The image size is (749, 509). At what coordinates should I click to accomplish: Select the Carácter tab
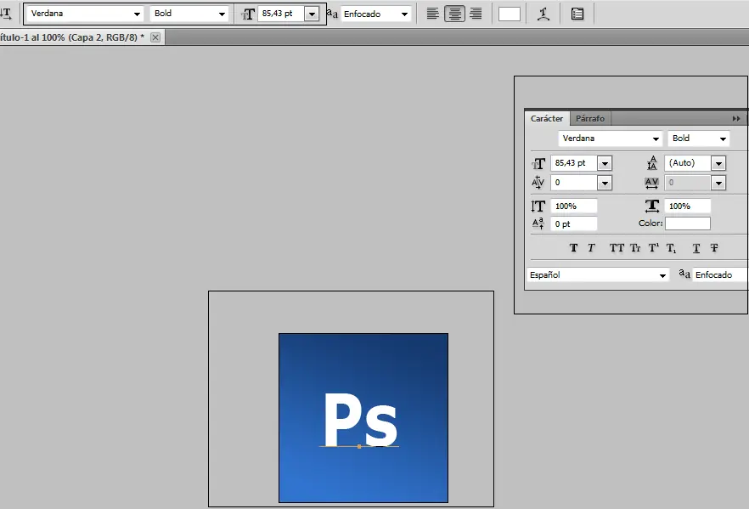pos(547,119)
